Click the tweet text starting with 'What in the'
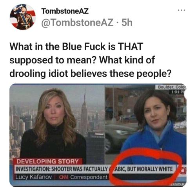Viewport: 196px width, 187px height. 90,60
